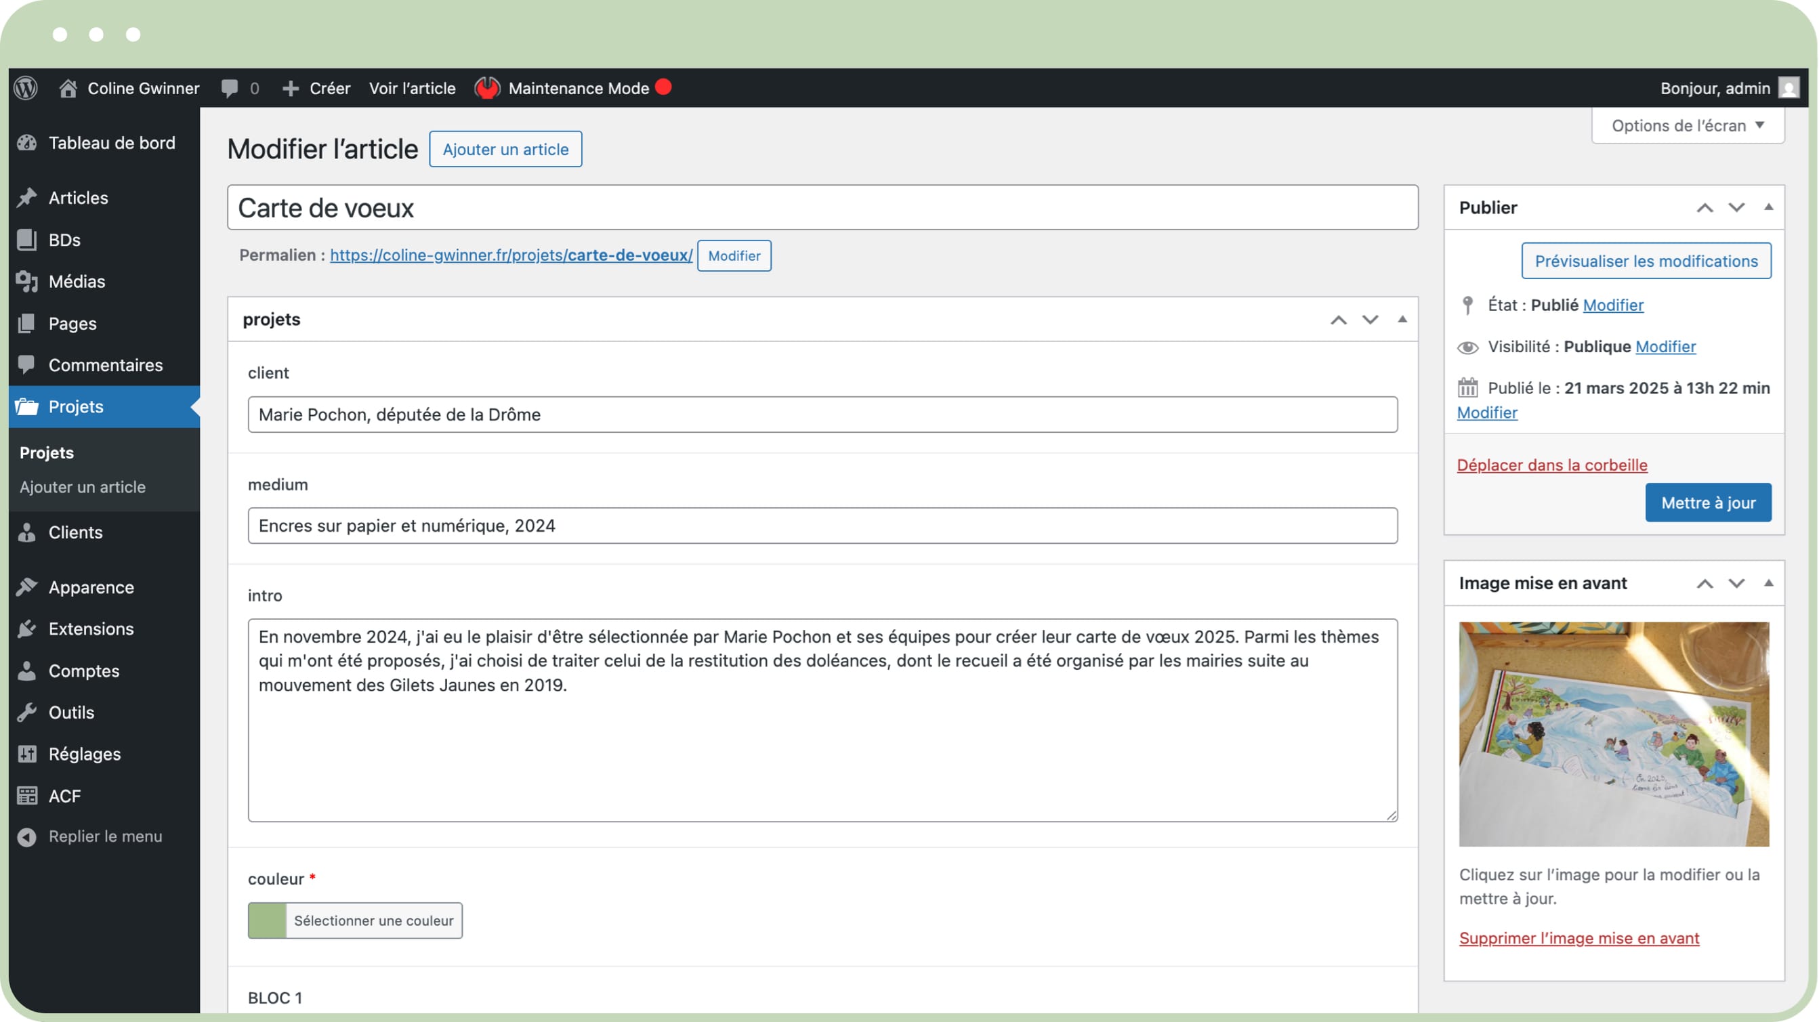Screen dimensions: 1819x1022
Task: Click inside the intro text area
Action: click(x=822, y=721)
